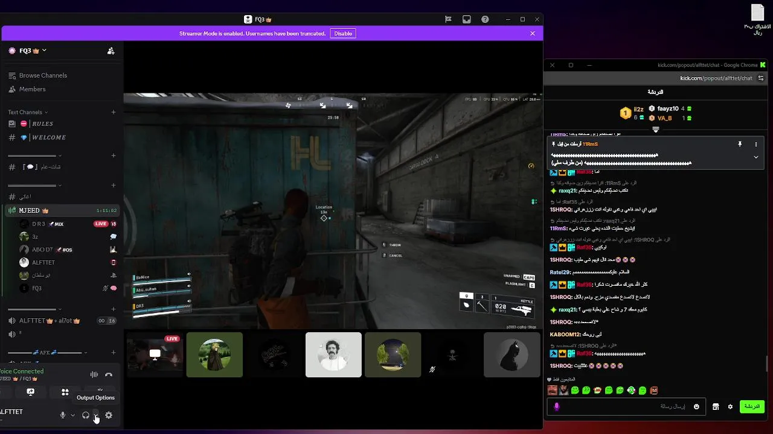
Task: Open the LIVE stream thumbnail tile
Action: pyautogui.click(x=155, y=354)
